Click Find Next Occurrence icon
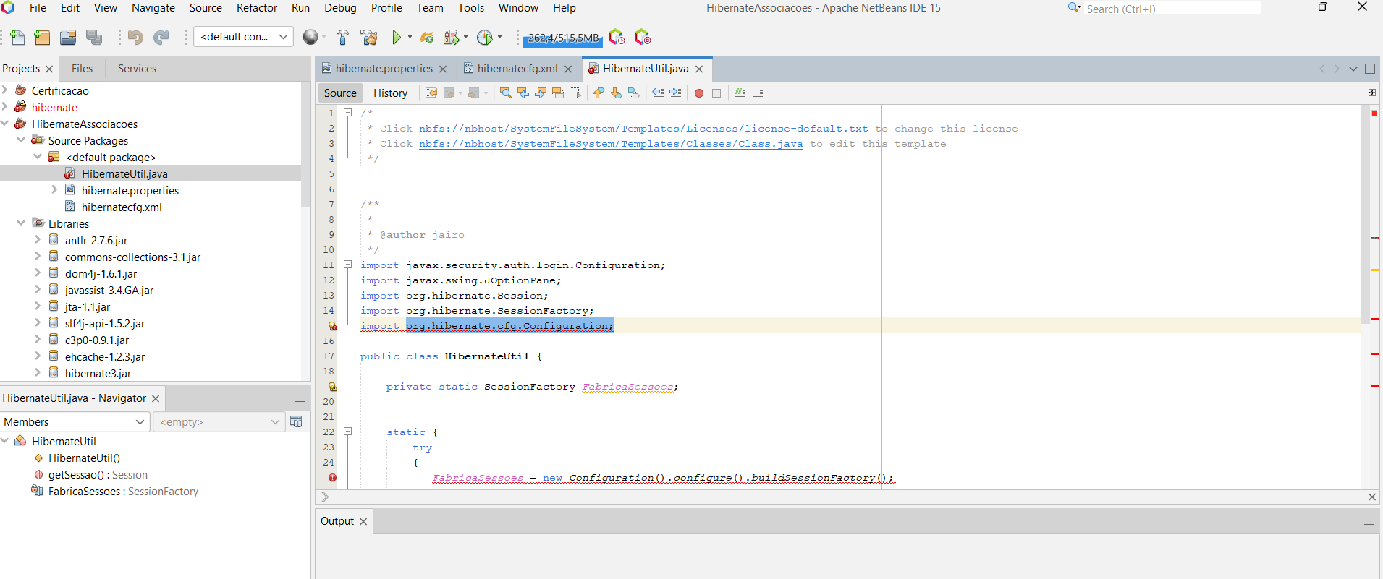The height and width of the screenshot is (579, 1383). point(541,93)
